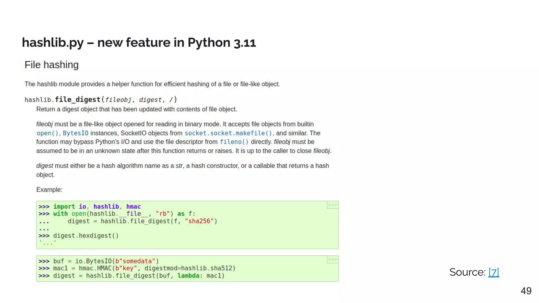Click the digest.hexdigest() code line
Image resolution: width=539 pixels, height=303 pixels.
[x=86, y=235]
